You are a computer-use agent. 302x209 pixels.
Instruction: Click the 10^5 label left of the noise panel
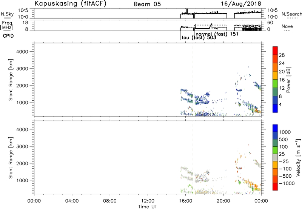coord(23,10)
